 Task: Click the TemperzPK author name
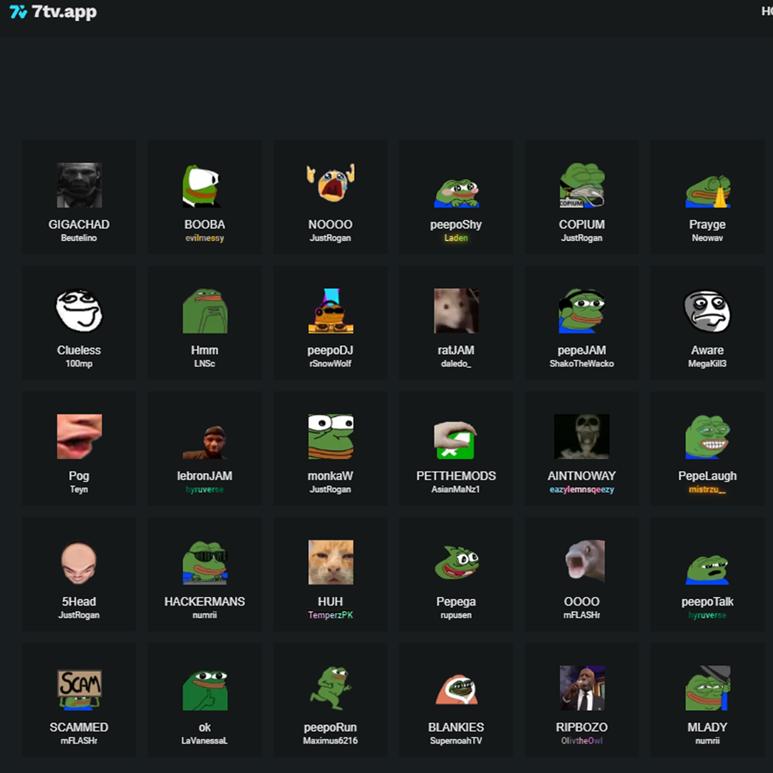pos(331,616)
